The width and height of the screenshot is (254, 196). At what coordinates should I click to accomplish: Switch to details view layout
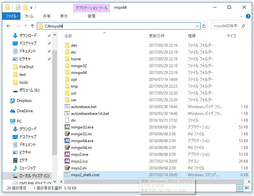click(x=240, y=188)
